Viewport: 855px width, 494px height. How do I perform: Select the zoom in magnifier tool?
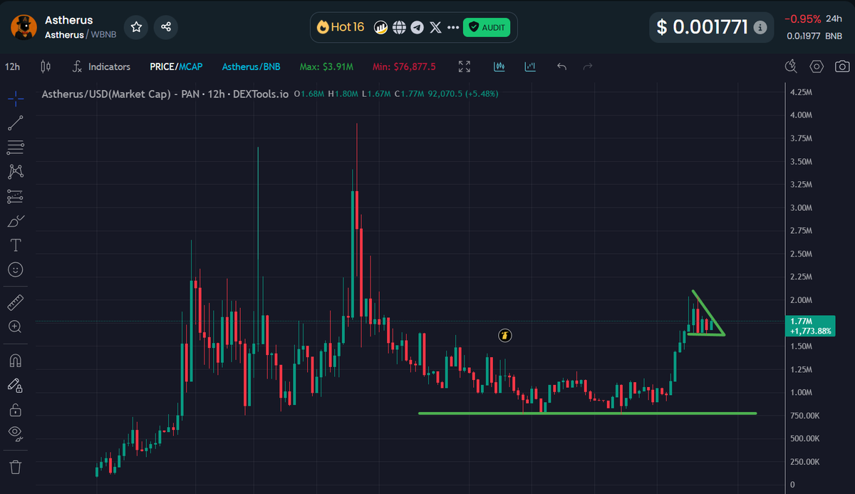[16, 326]
